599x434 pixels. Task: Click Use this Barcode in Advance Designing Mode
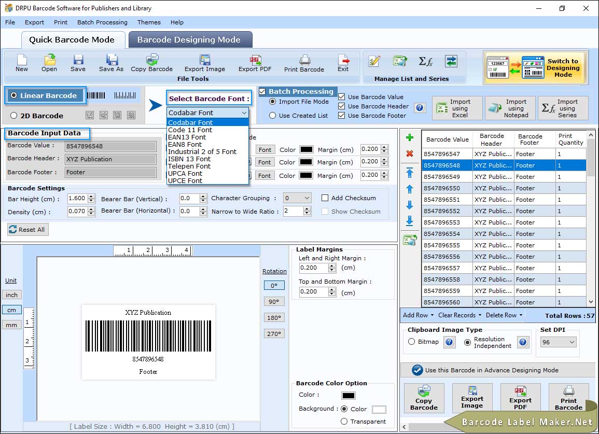click(497, 370)
